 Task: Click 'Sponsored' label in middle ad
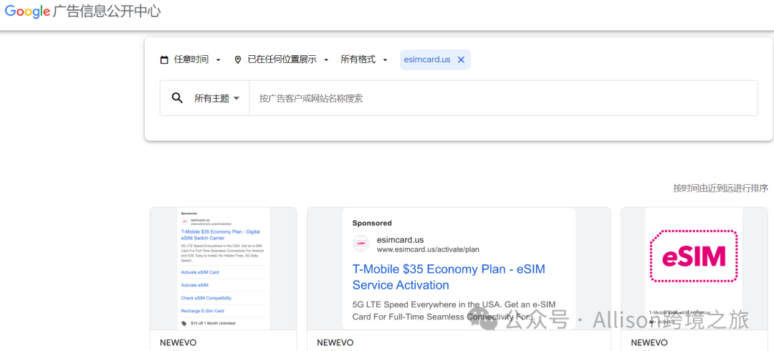pyautogui.click(x=372, y=223)
